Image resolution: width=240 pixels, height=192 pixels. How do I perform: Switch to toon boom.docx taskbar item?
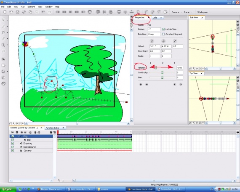81,189
